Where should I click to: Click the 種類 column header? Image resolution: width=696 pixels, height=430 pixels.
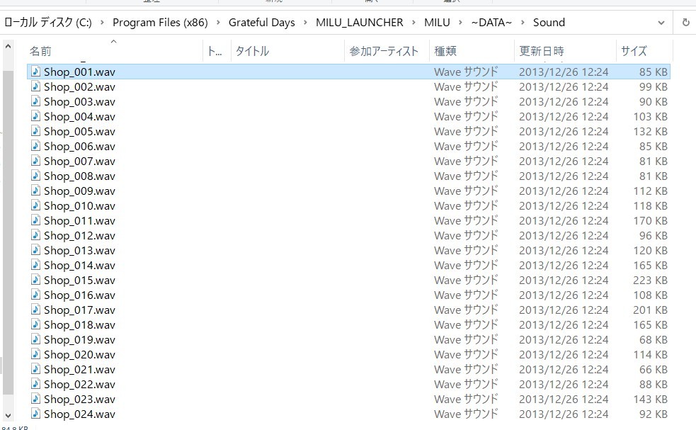pos(445,51)
